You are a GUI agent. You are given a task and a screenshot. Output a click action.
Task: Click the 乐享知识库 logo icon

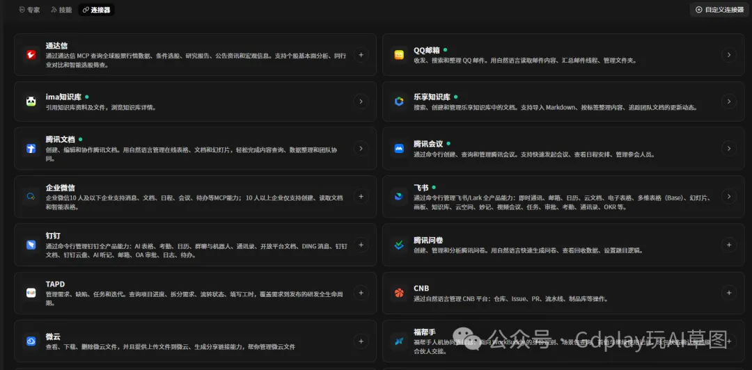pyautogui.click(x=399, y=101)
